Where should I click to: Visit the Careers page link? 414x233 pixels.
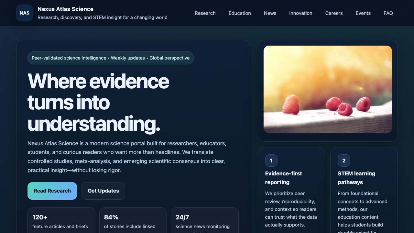334,13
